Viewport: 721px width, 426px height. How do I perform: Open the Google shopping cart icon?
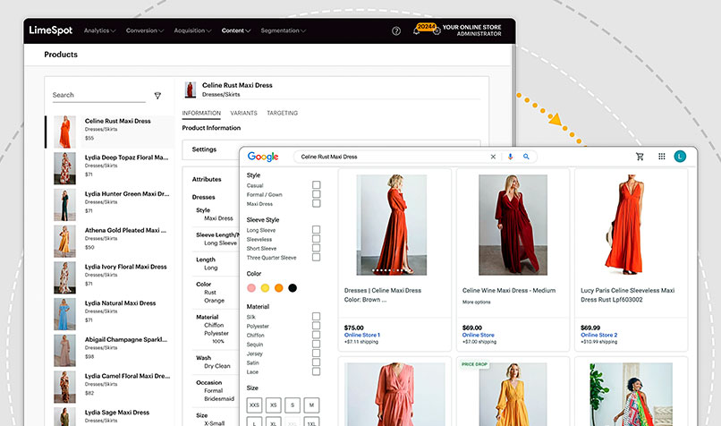(x=640, y=157)
